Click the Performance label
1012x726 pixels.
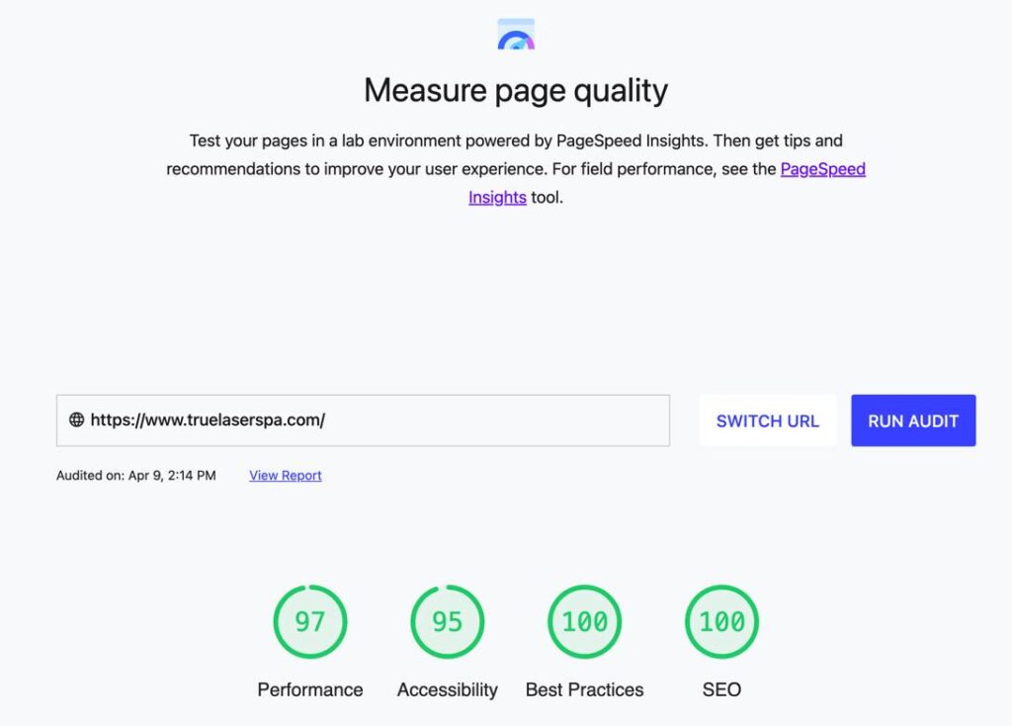pos(310,689)
